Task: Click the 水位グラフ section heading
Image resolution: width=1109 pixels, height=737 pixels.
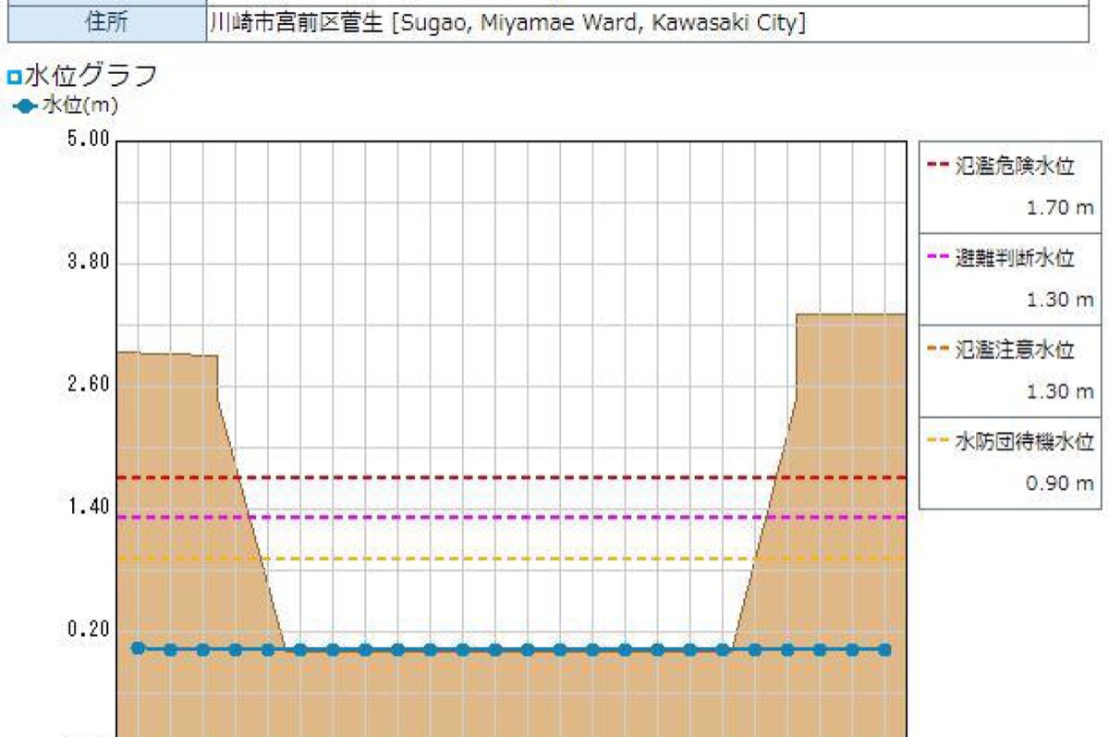Action: [91, 76]
